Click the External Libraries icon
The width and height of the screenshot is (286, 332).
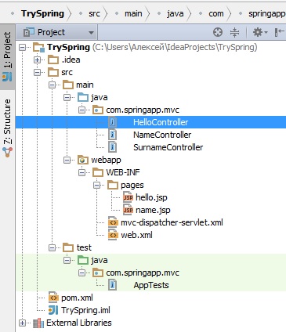tap(38, 323)
